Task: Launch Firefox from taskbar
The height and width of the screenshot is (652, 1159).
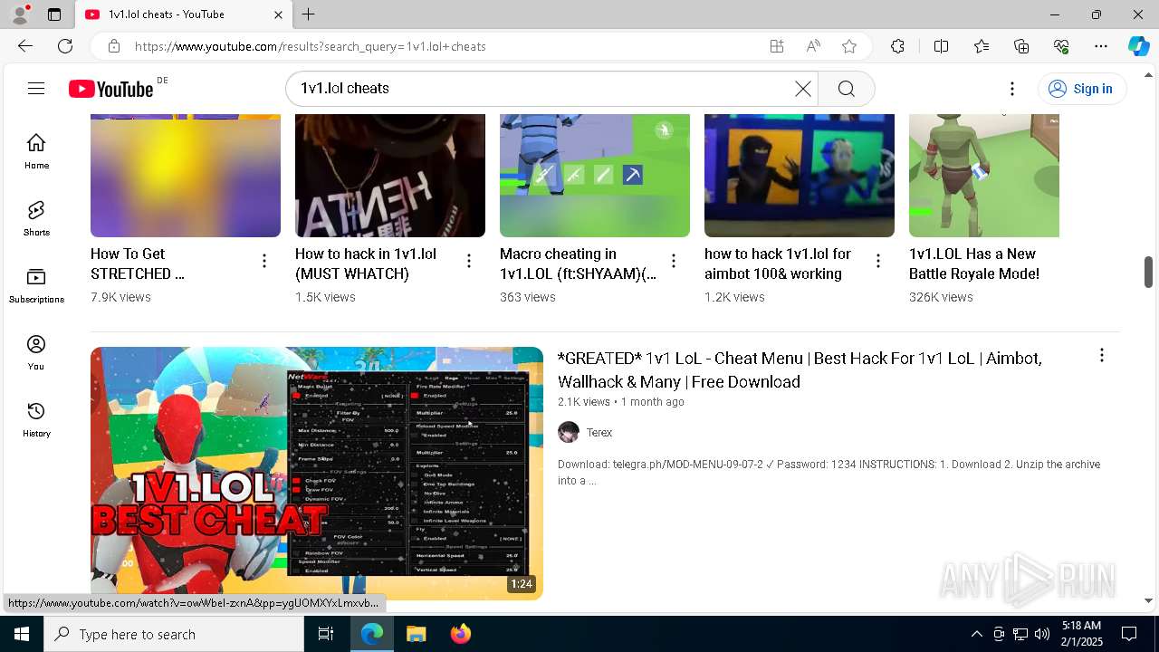Action: pyautogui.click(x=460, y=634)
